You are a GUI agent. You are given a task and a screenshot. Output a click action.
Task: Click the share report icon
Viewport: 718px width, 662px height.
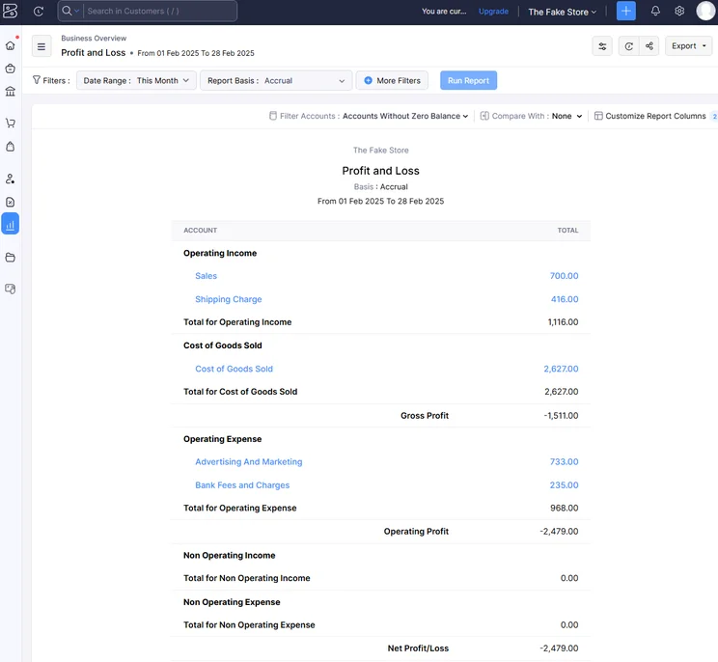tap(649, 45)
